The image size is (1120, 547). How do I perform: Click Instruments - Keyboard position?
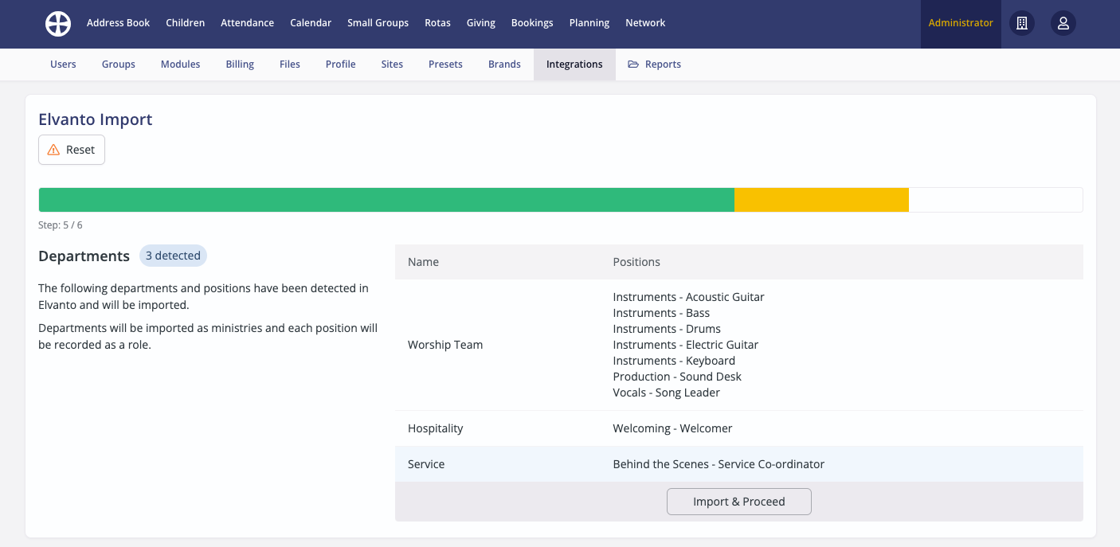click(674, 361)
